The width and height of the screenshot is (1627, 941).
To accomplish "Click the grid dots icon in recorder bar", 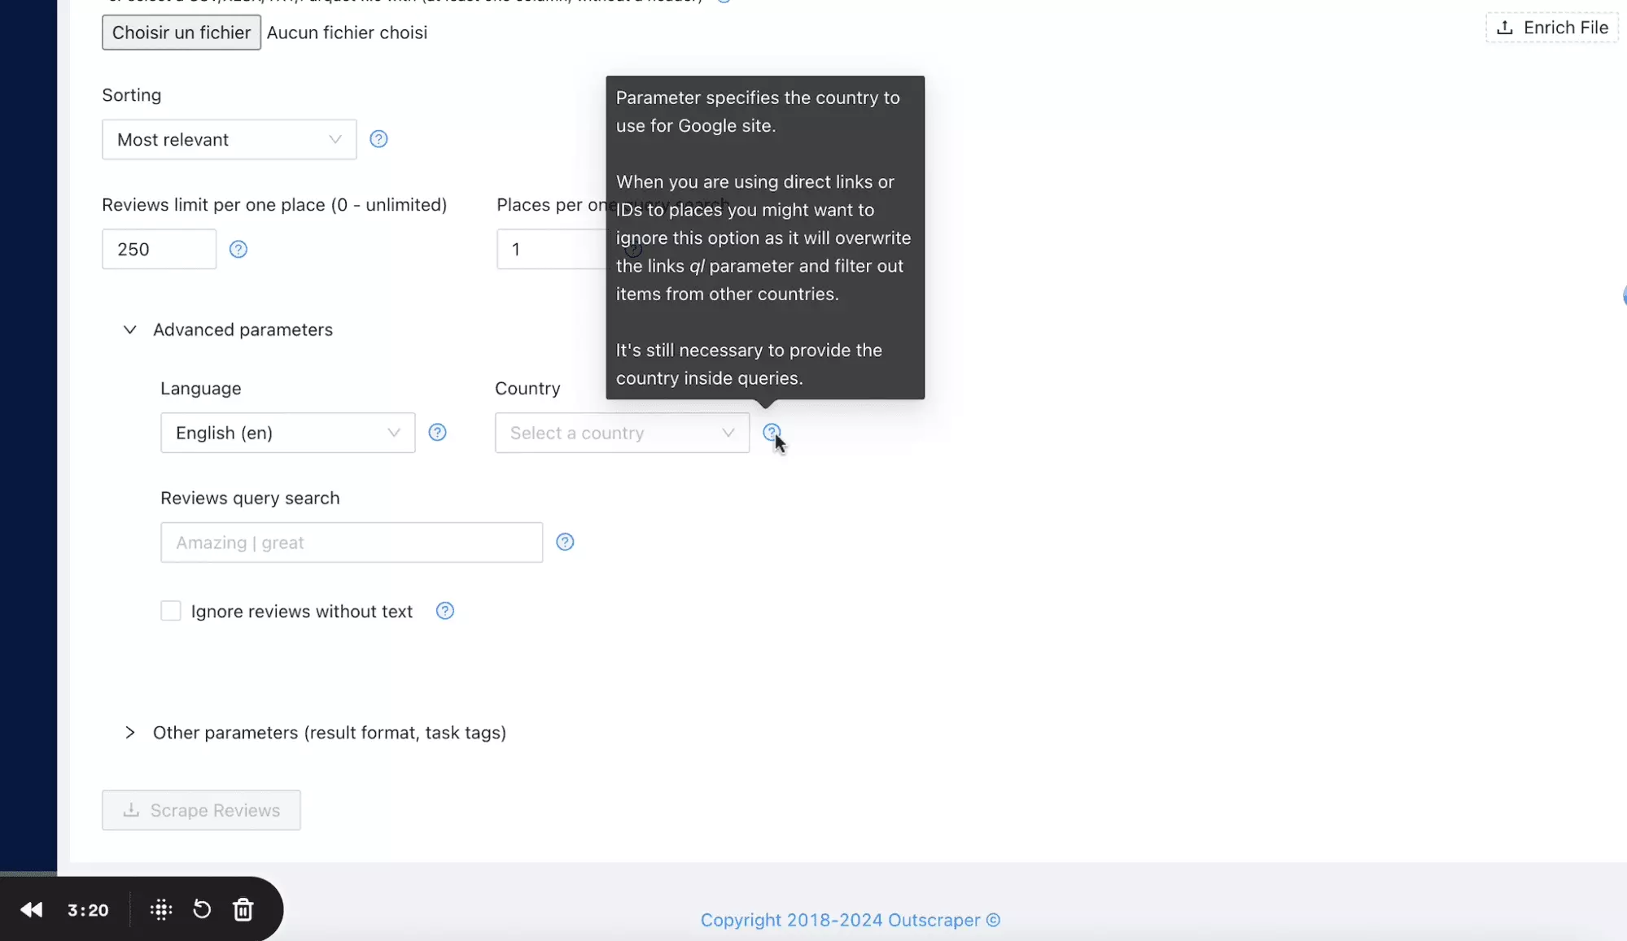I will (x=161, y=909).
